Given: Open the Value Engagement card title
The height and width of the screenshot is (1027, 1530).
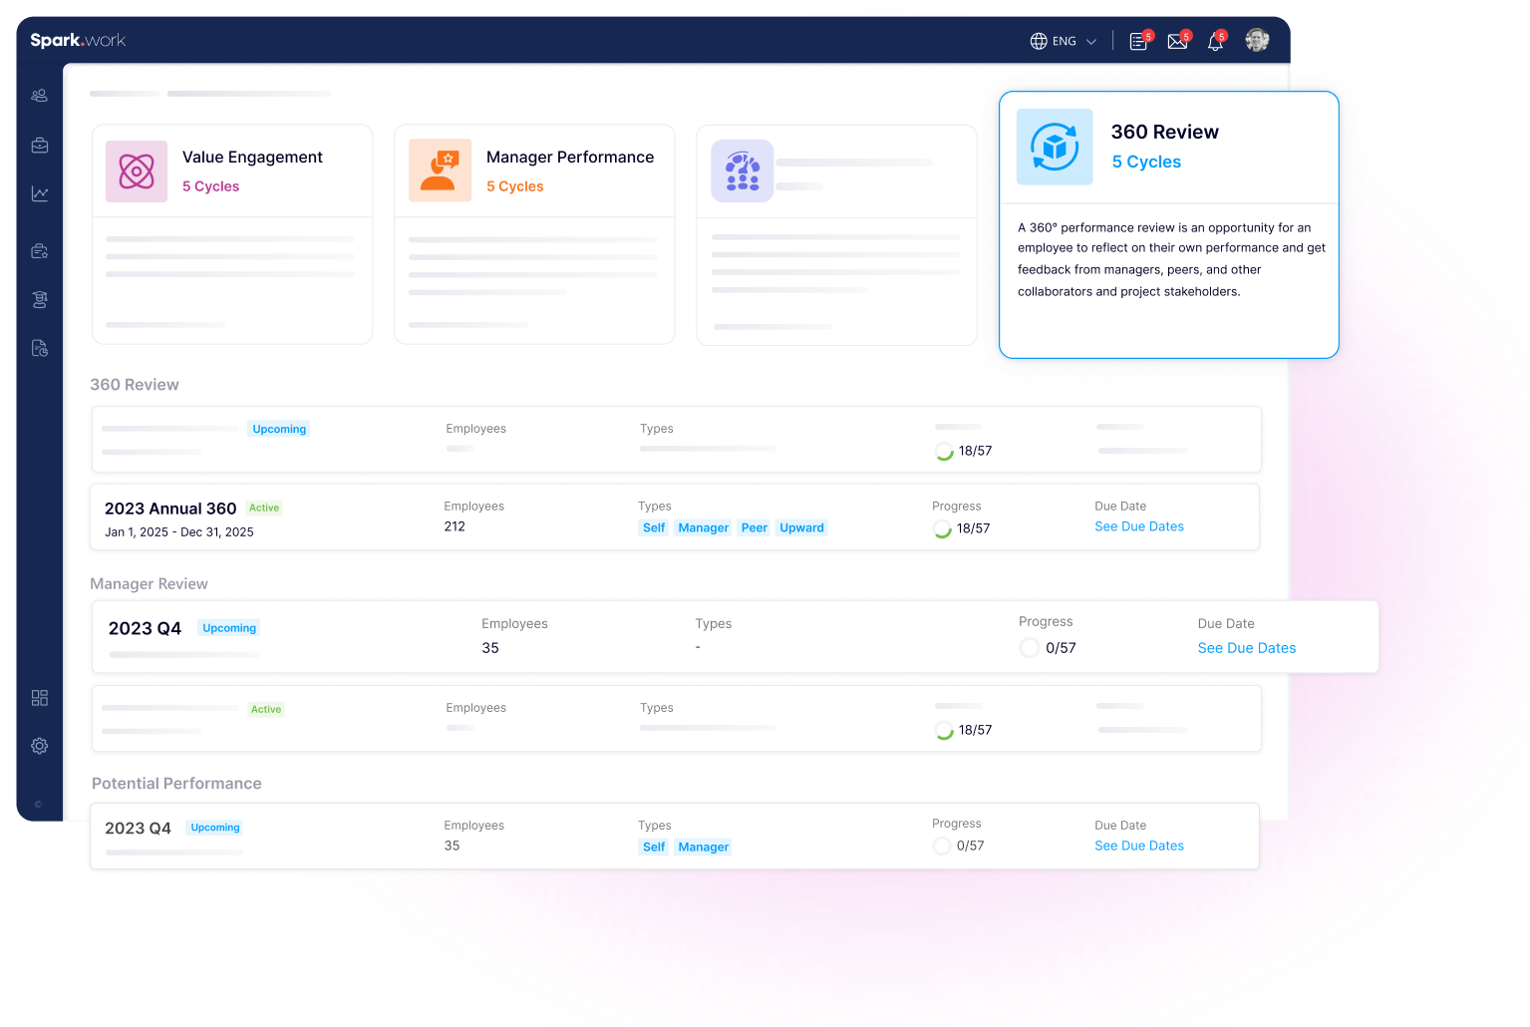Looking at the screenshot, I should 252,158.
